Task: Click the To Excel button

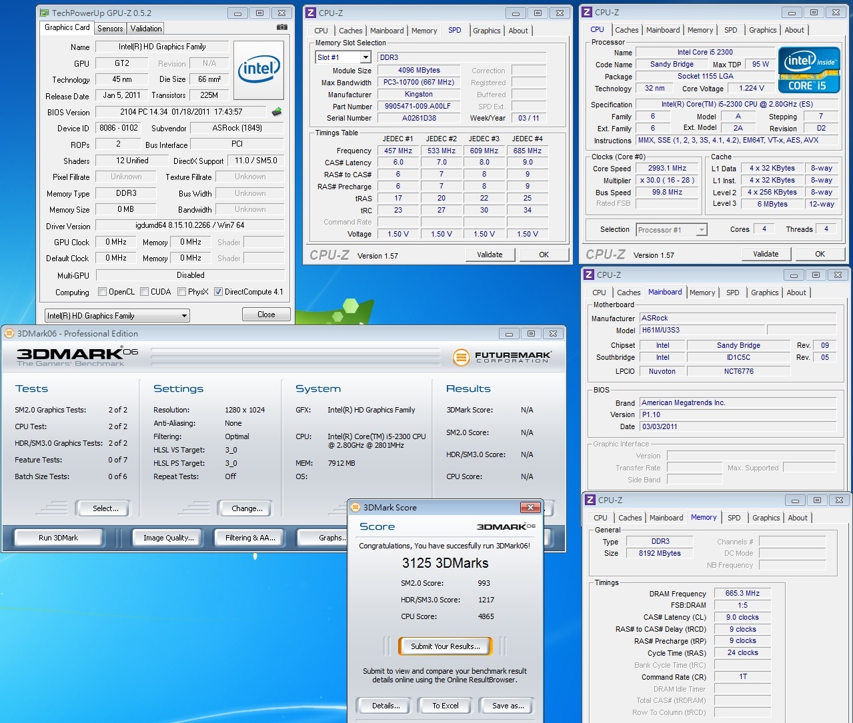Action: (x=446, y=706)
